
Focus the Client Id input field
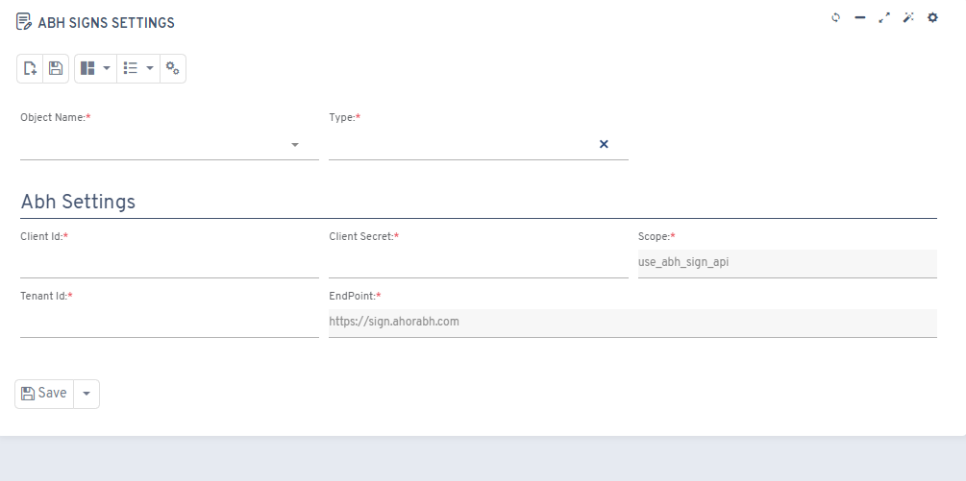169,264
